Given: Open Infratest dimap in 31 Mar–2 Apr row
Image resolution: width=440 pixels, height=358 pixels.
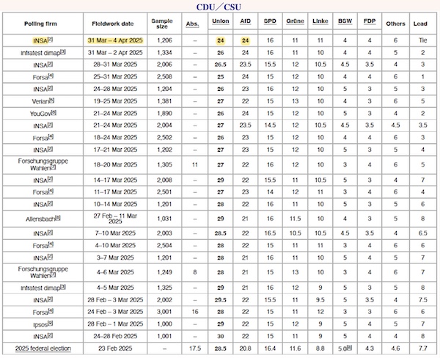Looking at the screenshot, I should 40,54.
